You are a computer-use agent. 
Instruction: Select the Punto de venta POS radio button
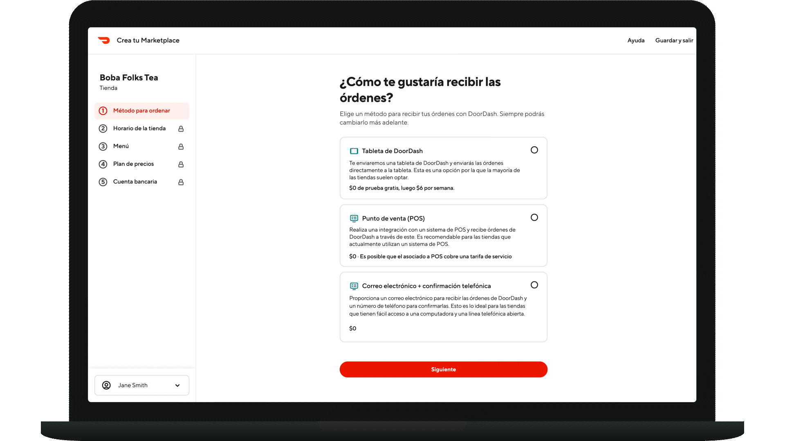(x=534, y=218)
